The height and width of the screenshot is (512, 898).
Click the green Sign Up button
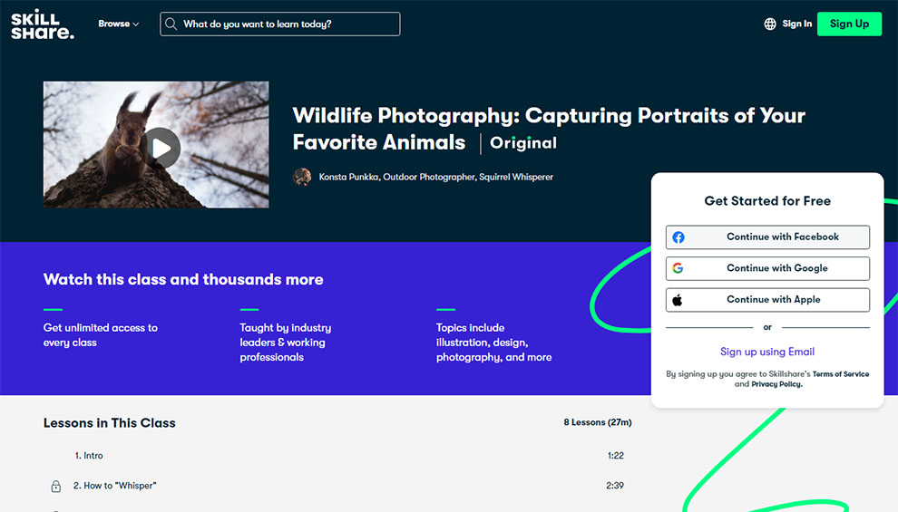click(849, 24)
